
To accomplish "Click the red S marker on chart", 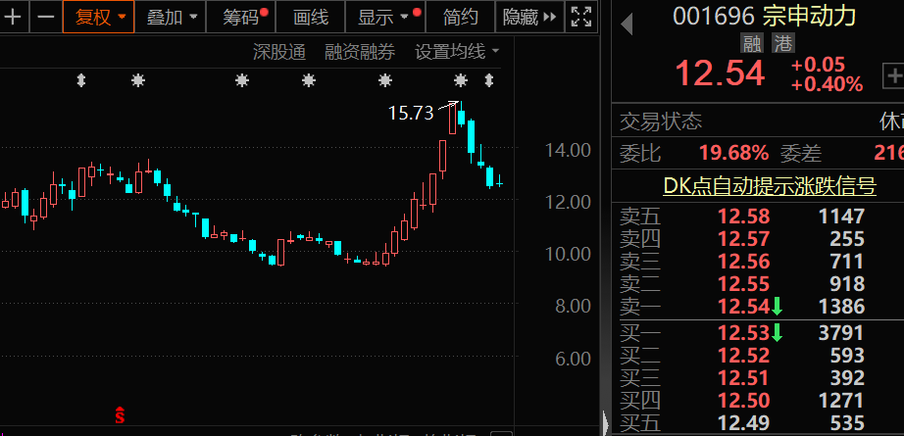I will pos(120,415).
